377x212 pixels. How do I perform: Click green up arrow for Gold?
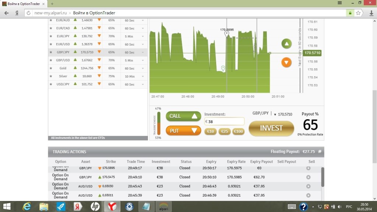pos(75,68)
